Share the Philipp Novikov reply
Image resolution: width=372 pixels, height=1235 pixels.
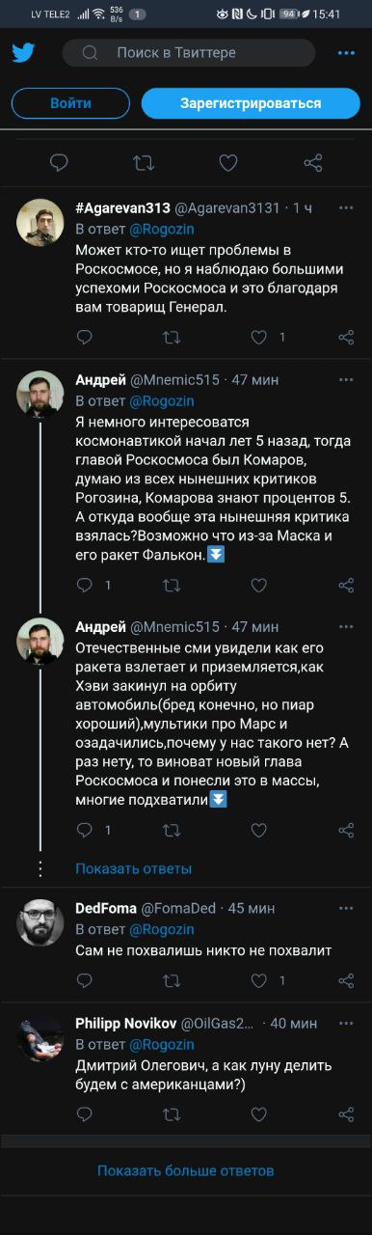click(346, 1114)
